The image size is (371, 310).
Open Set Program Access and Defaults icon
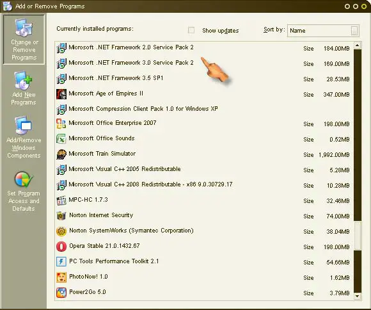[x=24, y=180]
